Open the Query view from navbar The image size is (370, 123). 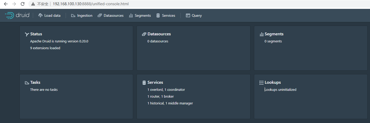pyautogui.click(x=197, y=15)
